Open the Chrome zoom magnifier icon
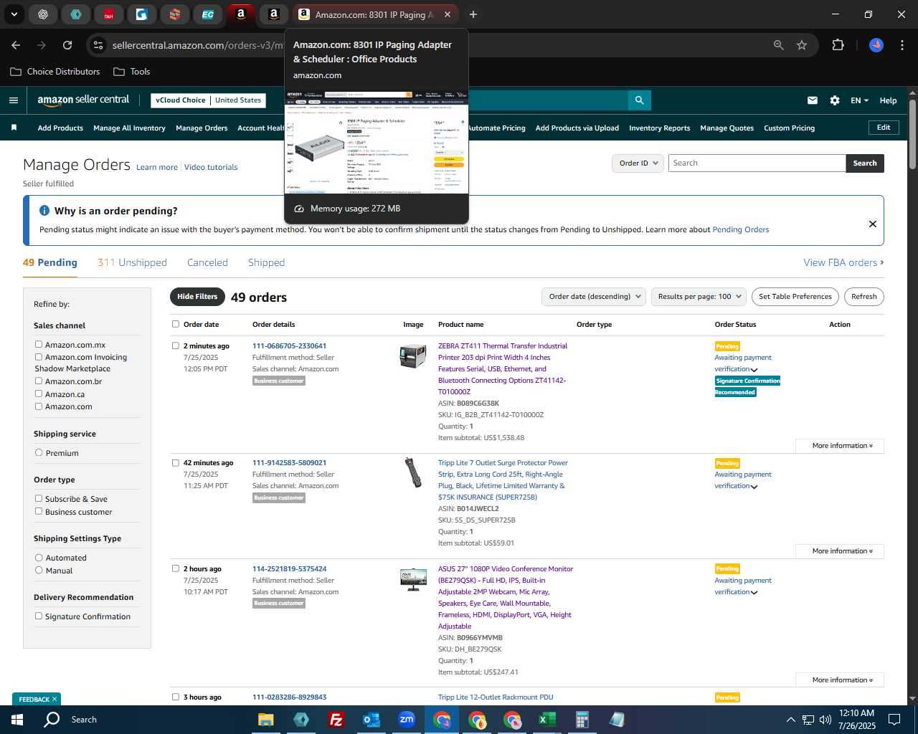Screen dimensions: 918x734 click(779, 45)
